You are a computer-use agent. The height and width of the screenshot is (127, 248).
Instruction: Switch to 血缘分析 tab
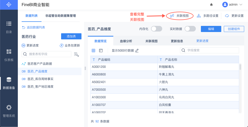pos(126,41)
